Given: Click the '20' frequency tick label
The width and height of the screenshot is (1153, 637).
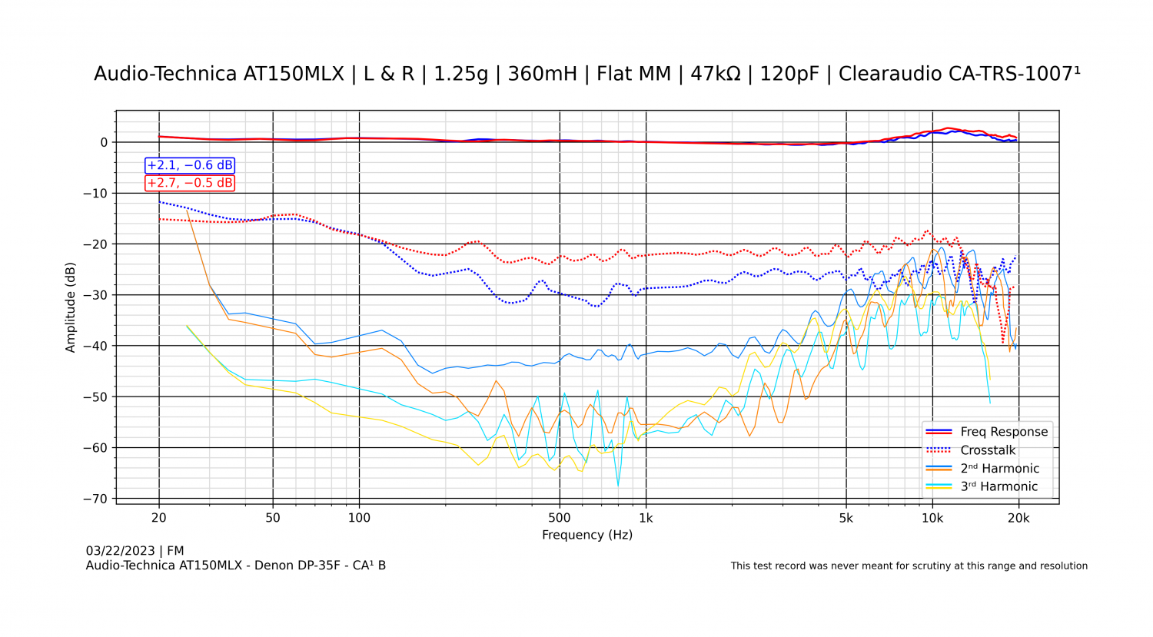Looking at the screenshot, I should (x=159, y=518).
